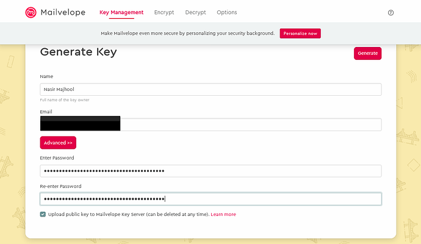421x244 pixels.
Task: Expand the Advanced >> options
Action: pos(58,143)
